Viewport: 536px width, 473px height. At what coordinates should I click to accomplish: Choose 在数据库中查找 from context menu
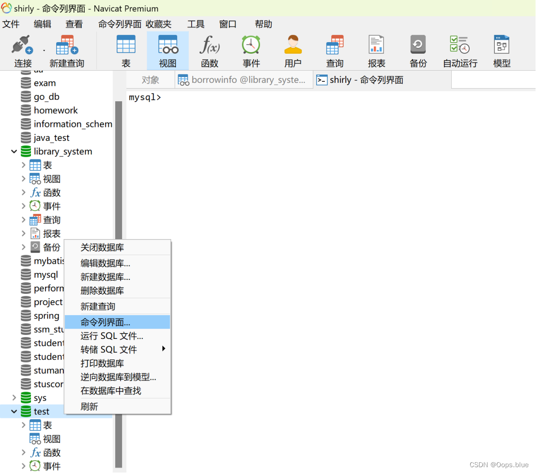[117, 391]
